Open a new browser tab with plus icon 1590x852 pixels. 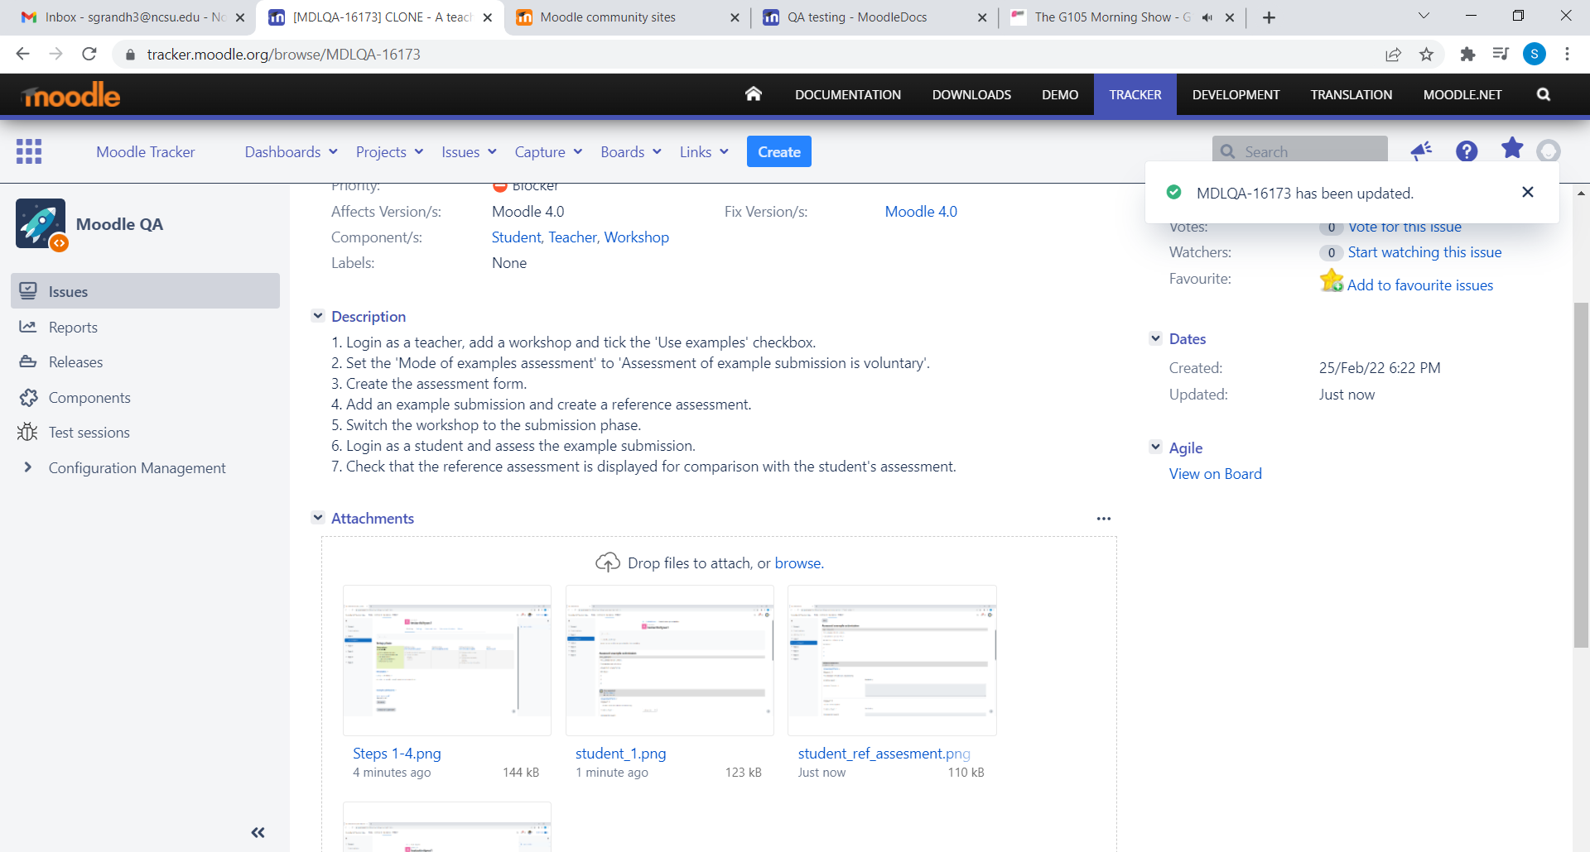click(x=1269, y=17)
